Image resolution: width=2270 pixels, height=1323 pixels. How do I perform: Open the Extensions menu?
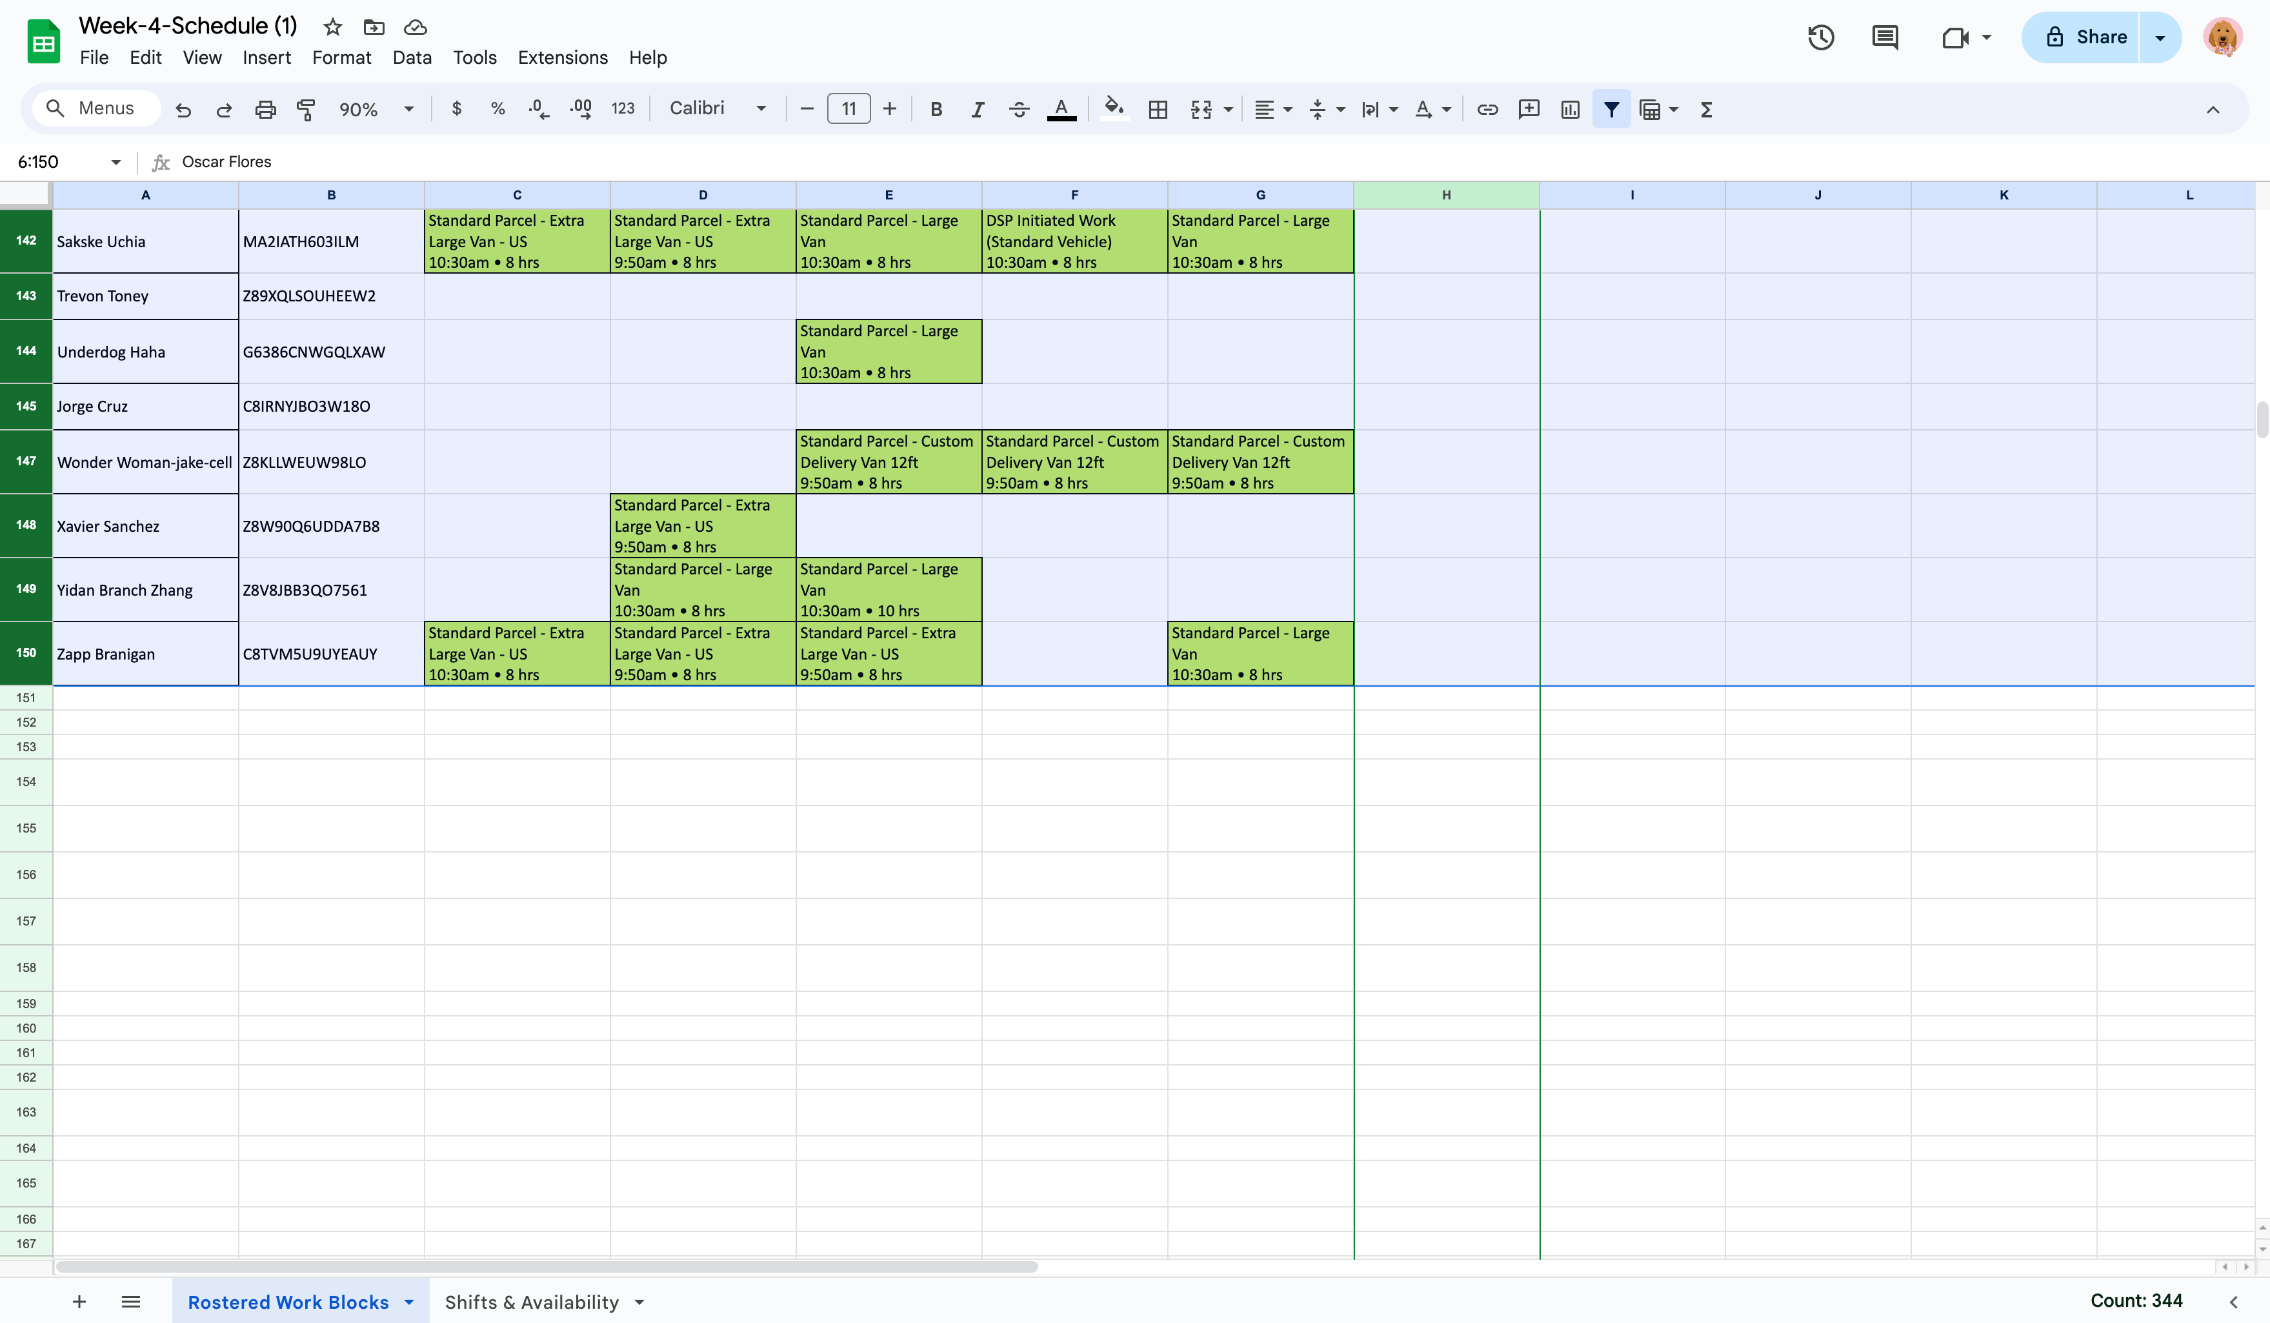562,57
